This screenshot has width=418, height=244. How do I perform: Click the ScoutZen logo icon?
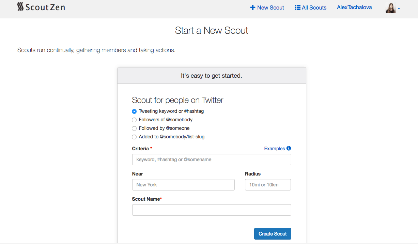[20, 7]
